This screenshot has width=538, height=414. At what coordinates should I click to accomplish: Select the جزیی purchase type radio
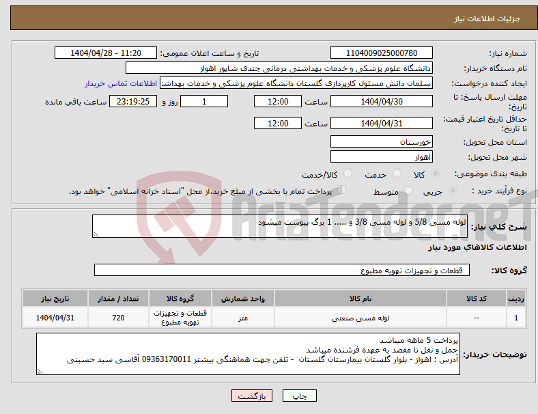click(453, 190)
